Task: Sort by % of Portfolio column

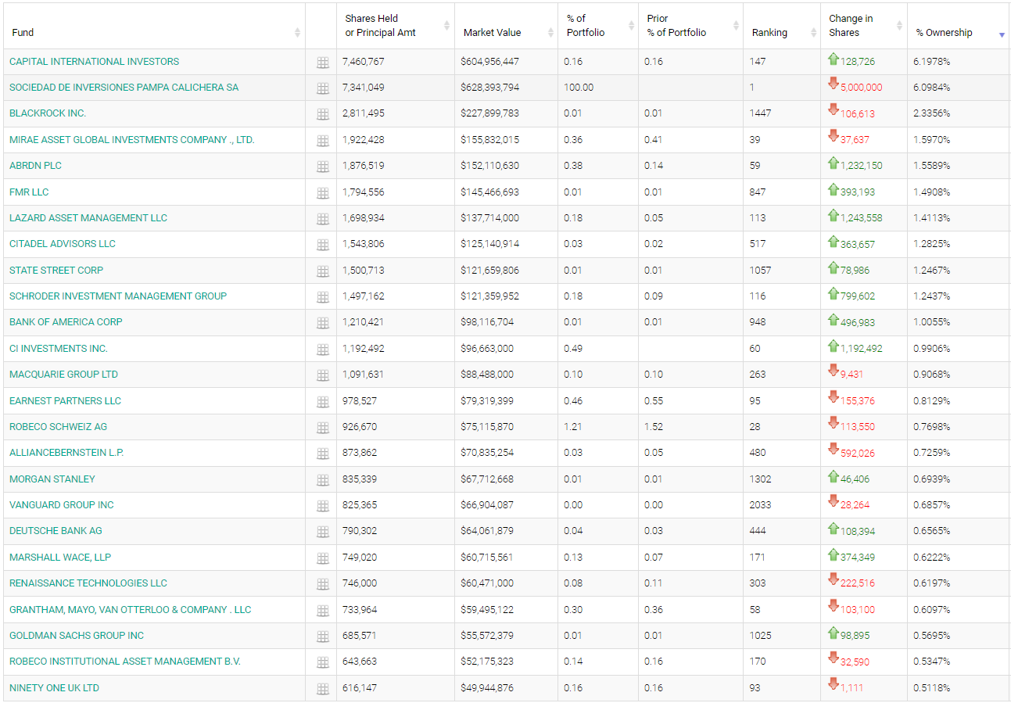Action: (x=597, y=26)
